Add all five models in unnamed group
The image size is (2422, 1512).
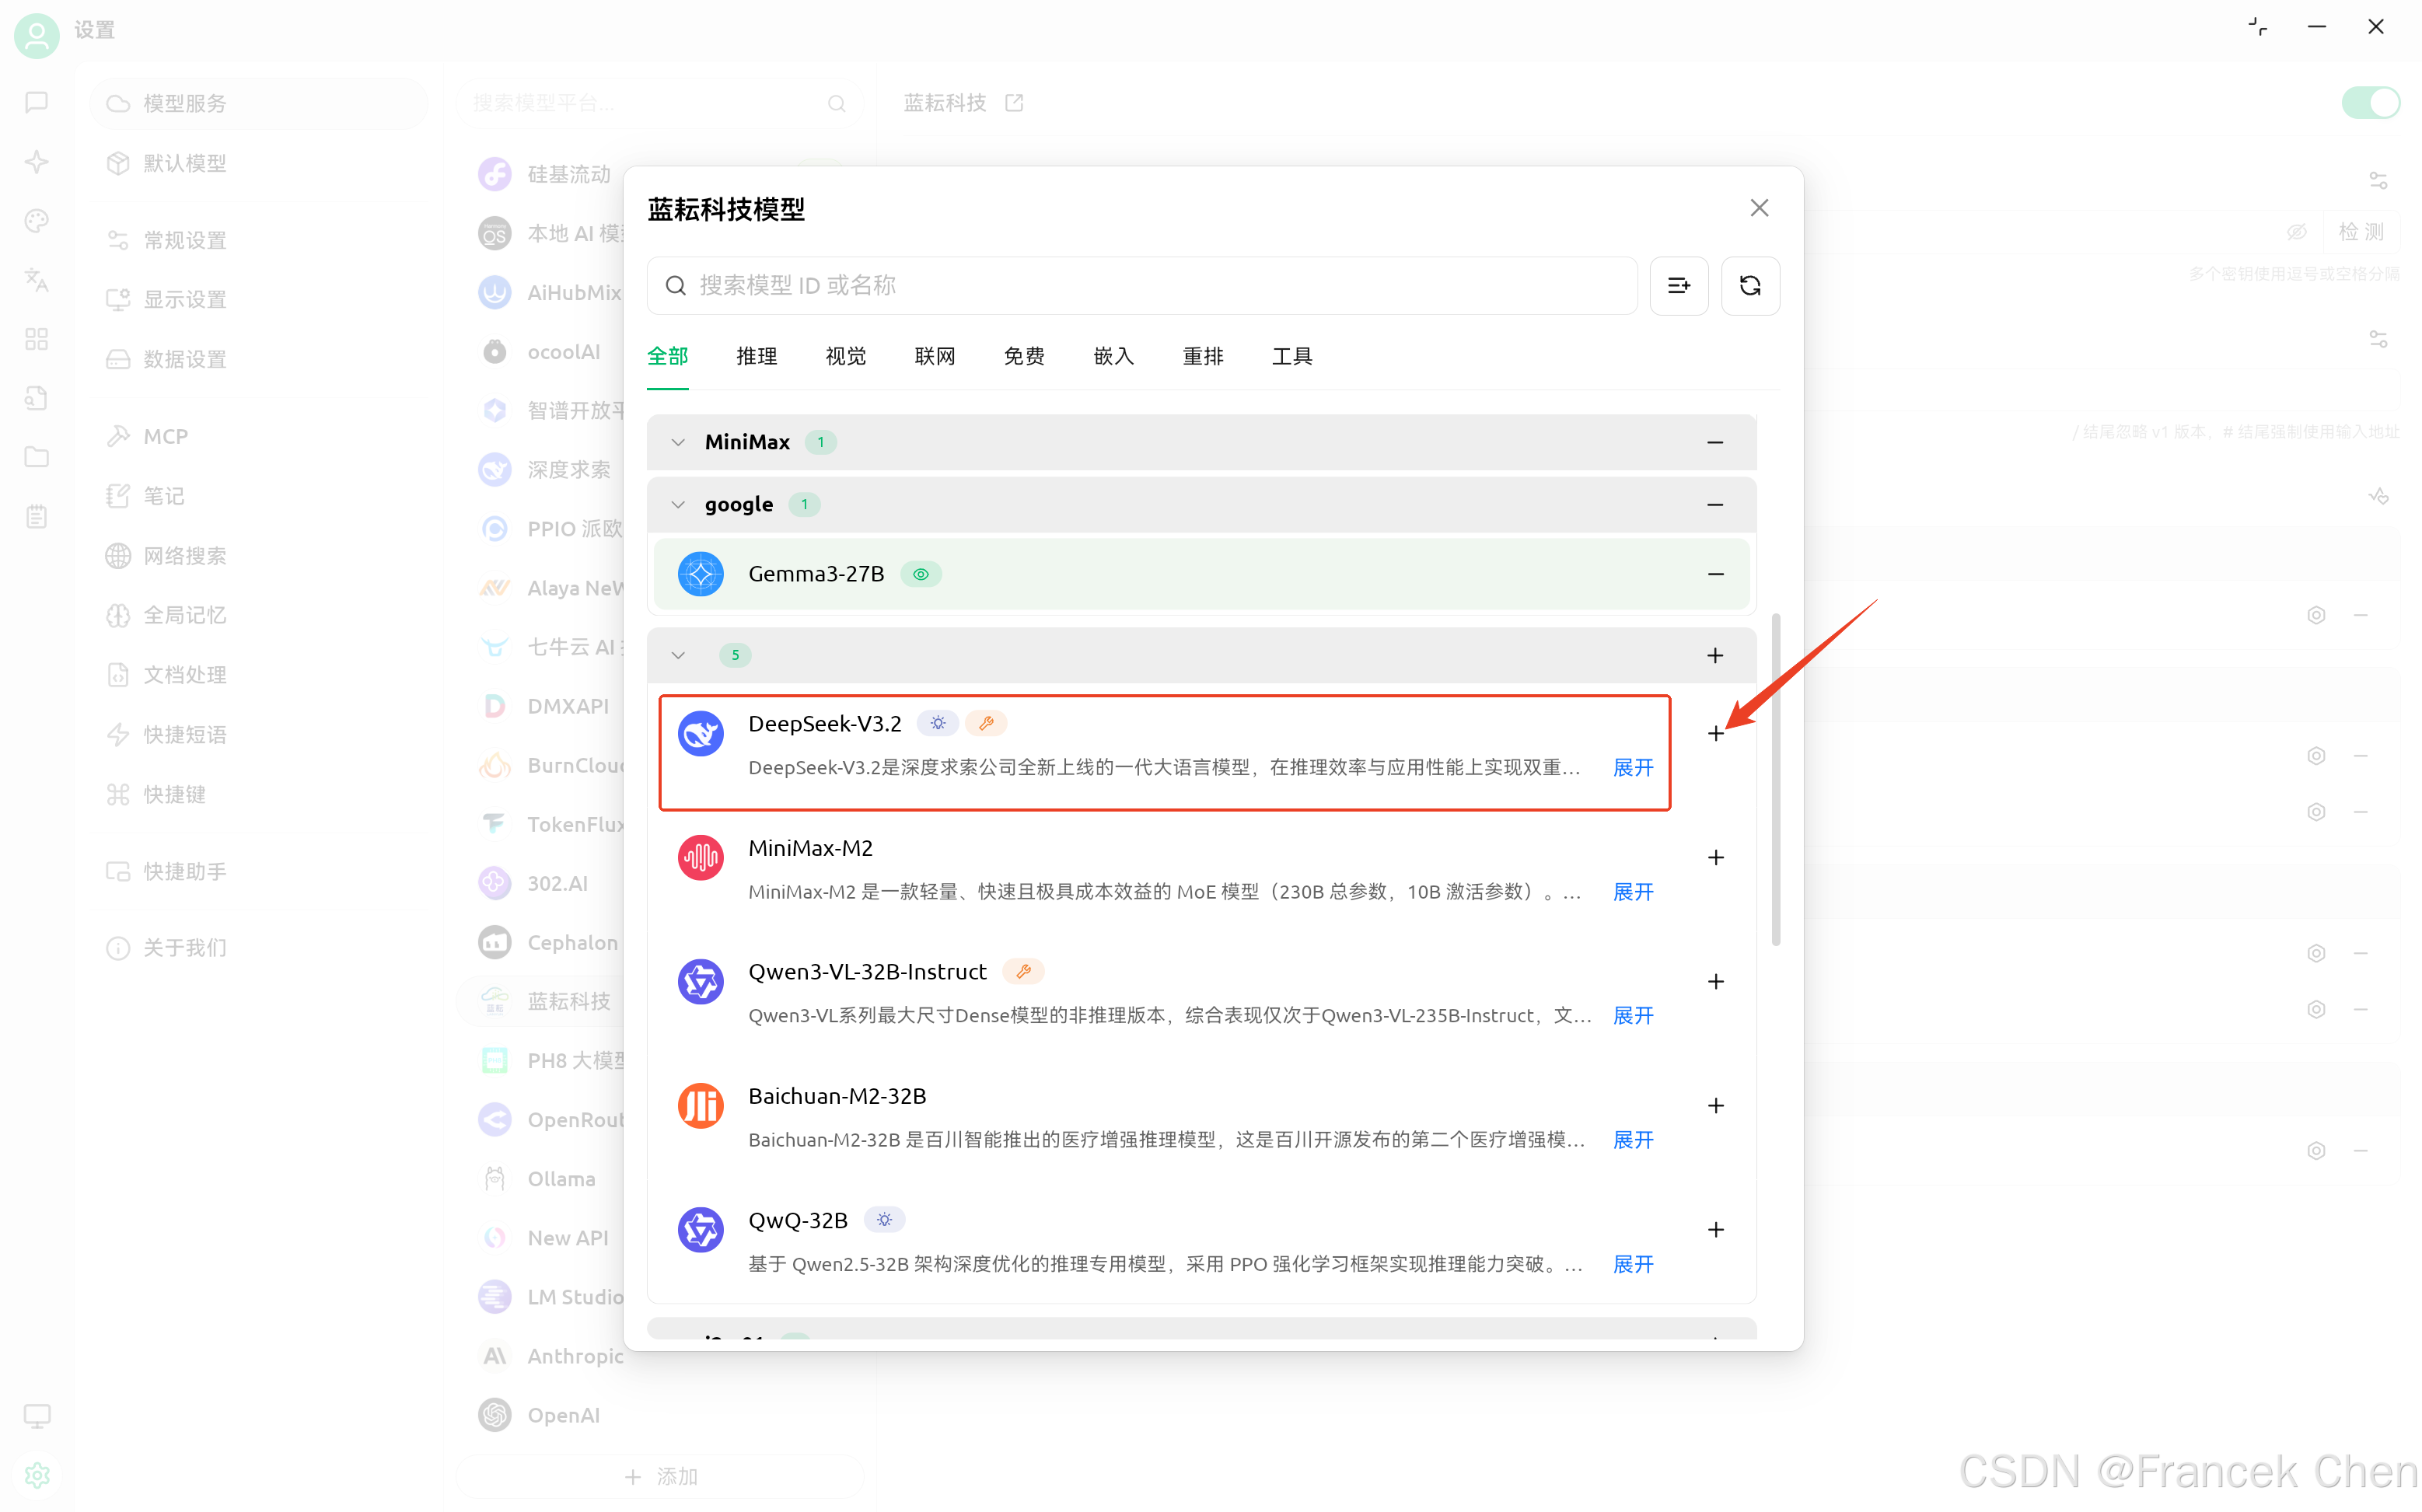pos(1715,656)
